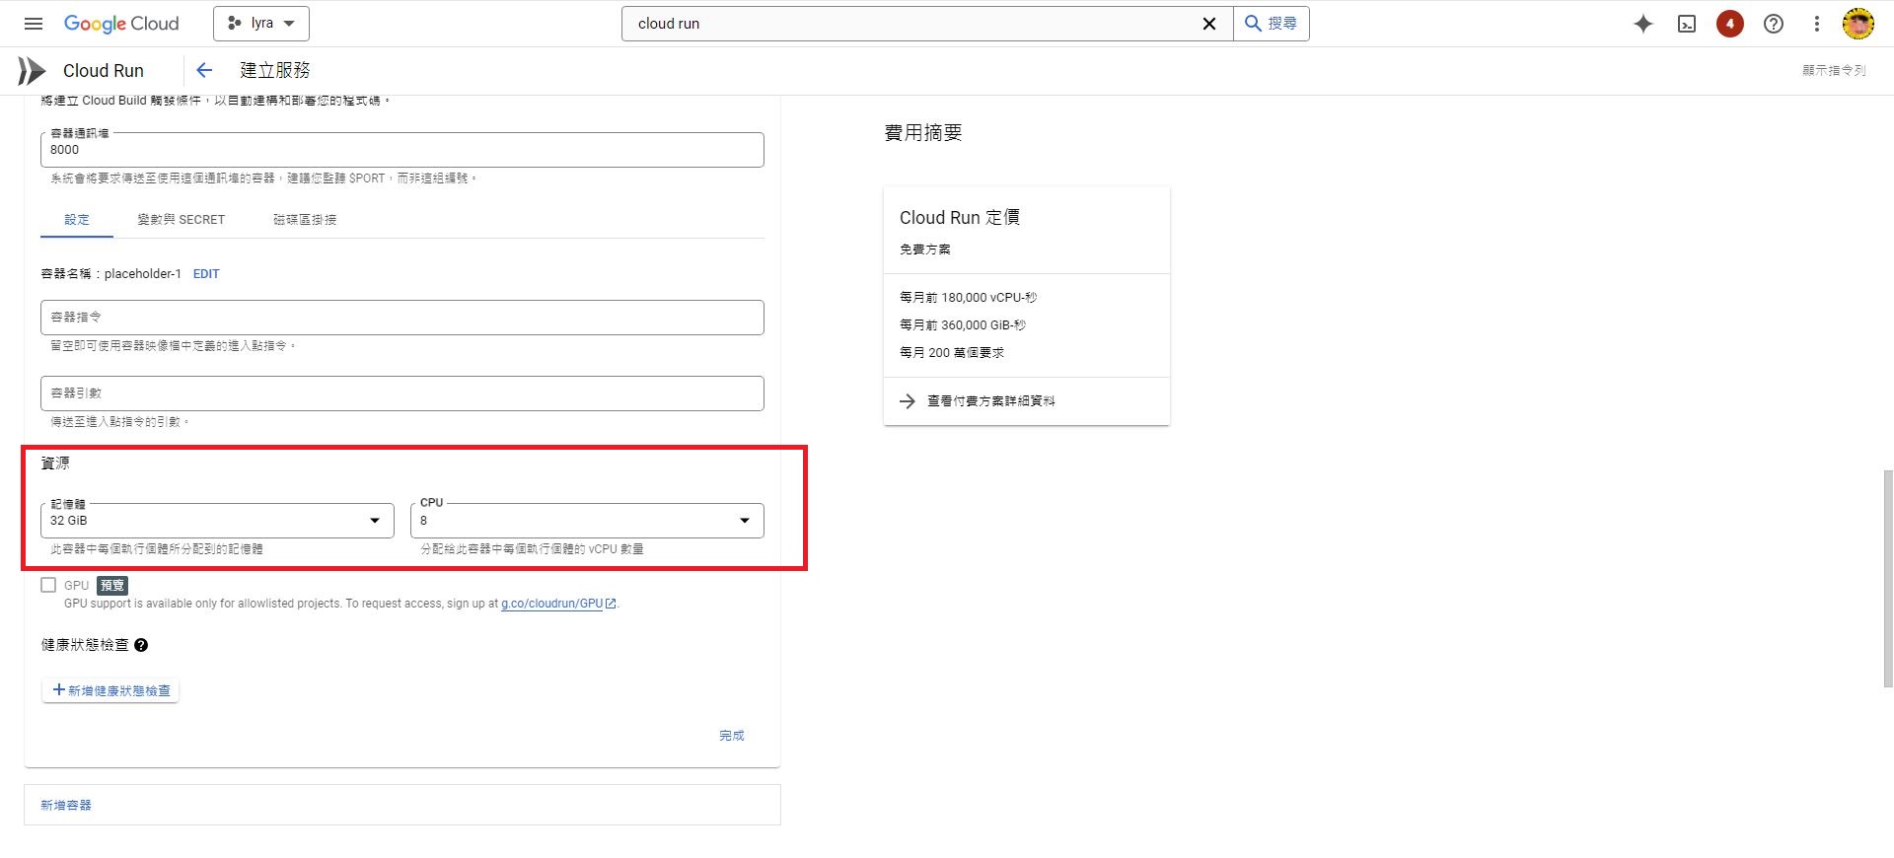Open the main navigation hamburger menu

[x=34, y=24]
